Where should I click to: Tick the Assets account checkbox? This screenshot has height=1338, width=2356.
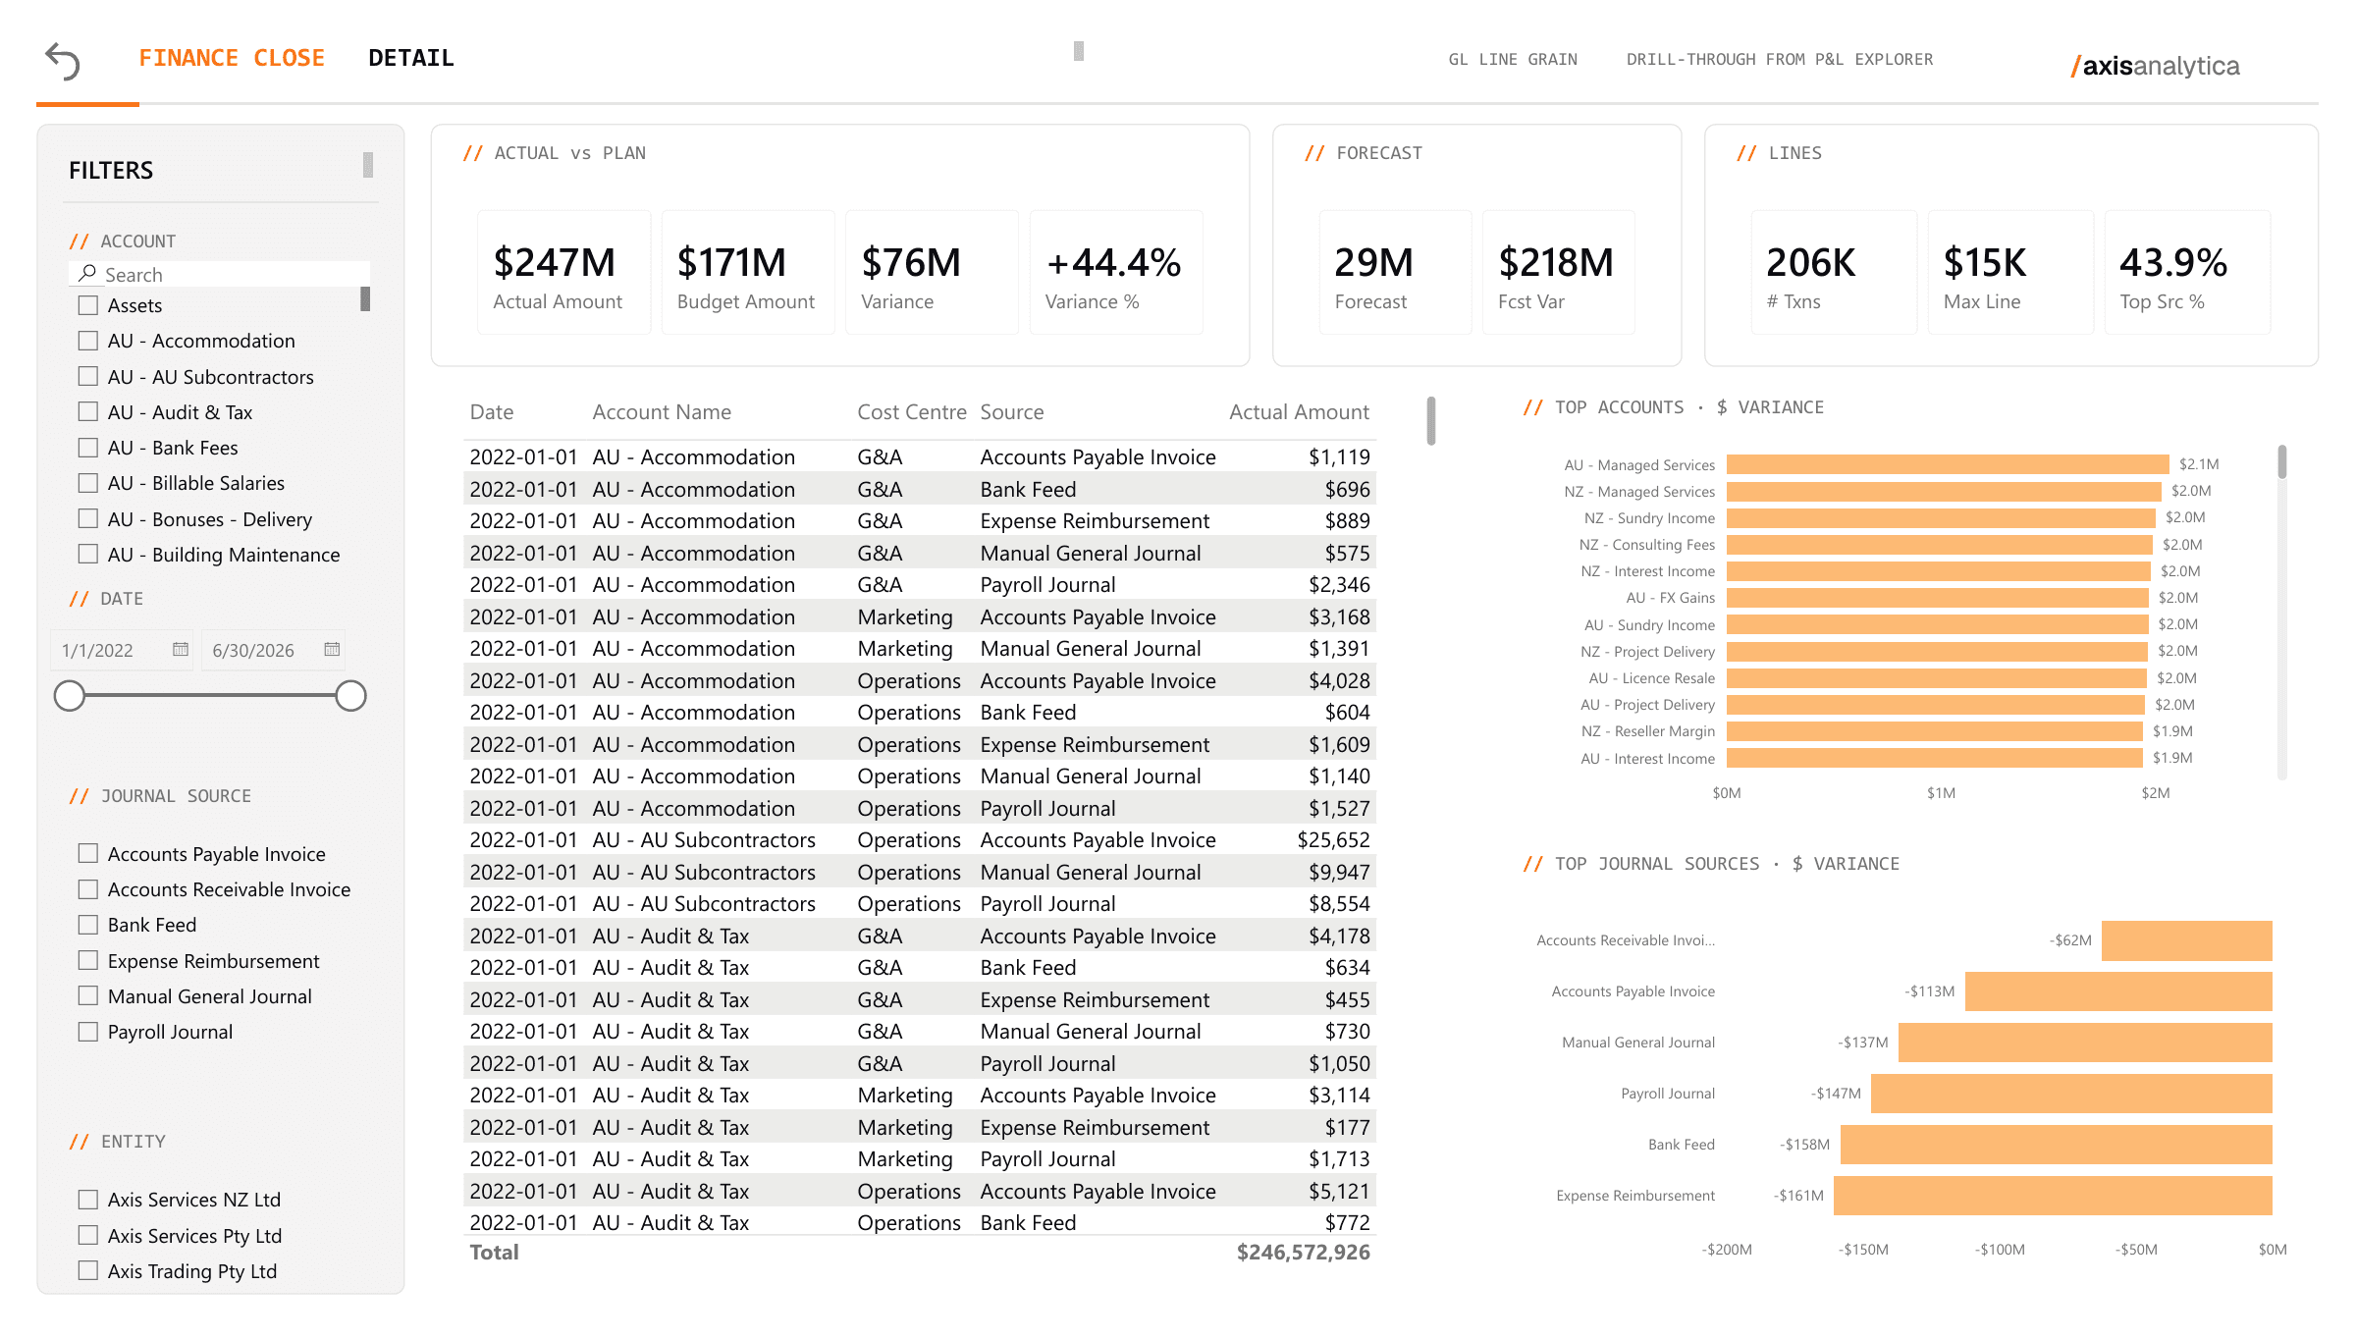tap(88, 305)
